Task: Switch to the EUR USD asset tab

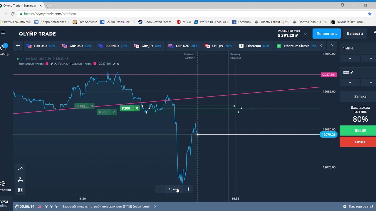Action: 41,46
